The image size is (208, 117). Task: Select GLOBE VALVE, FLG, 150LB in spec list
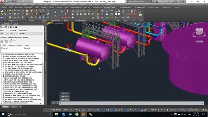coord(18,82)
